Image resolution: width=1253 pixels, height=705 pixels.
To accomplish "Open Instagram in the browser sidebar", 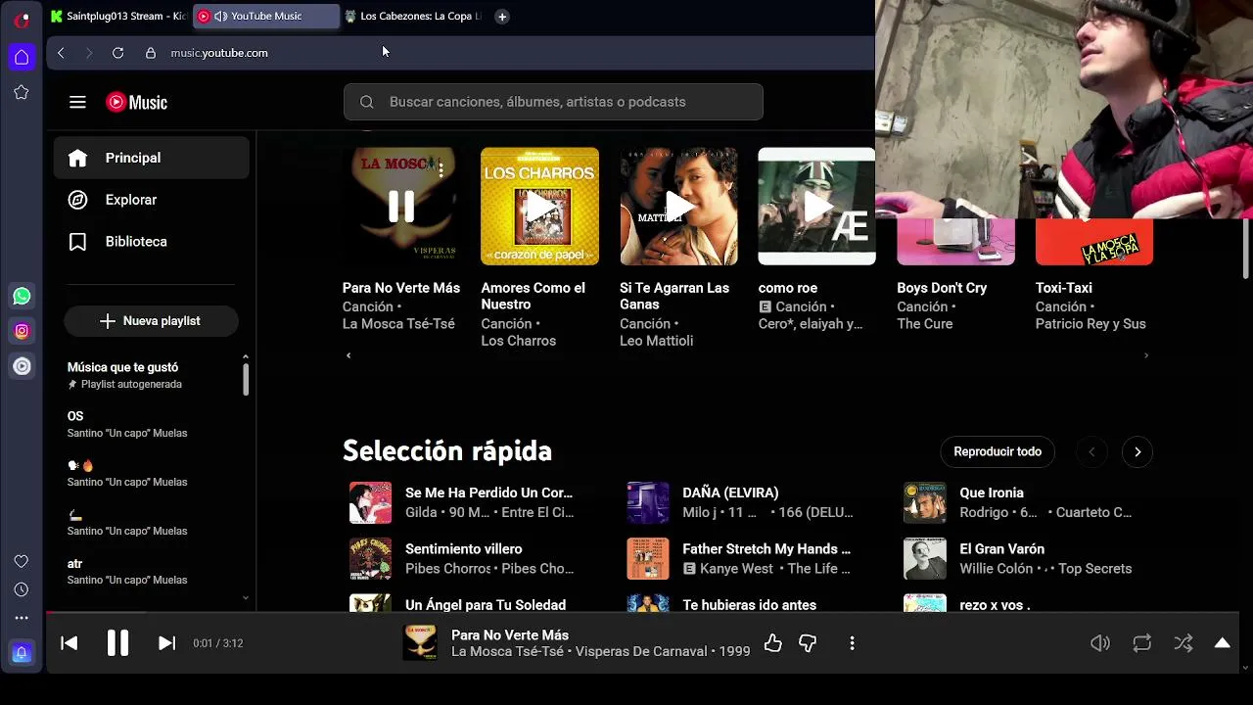I will tap(22, 331).
